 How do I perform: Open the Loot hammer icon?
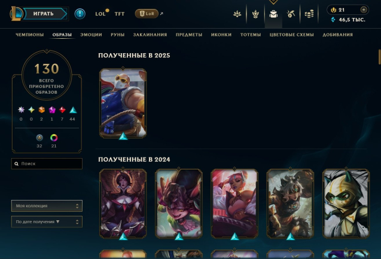click(x=291, y=14)
